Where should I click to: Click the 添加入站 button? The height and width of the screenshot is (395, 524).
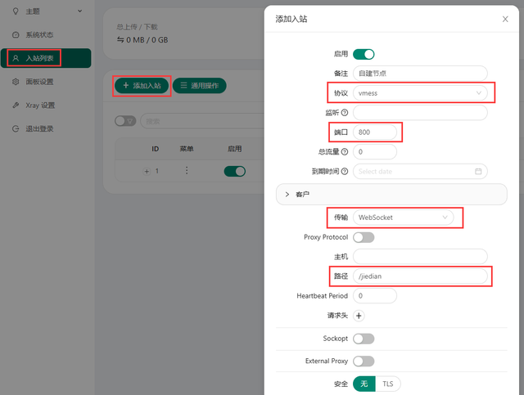(x=142, y=85)
